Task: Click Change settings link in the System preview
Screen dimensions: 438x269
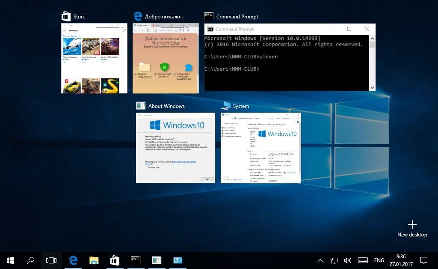Action: (290, 173)
